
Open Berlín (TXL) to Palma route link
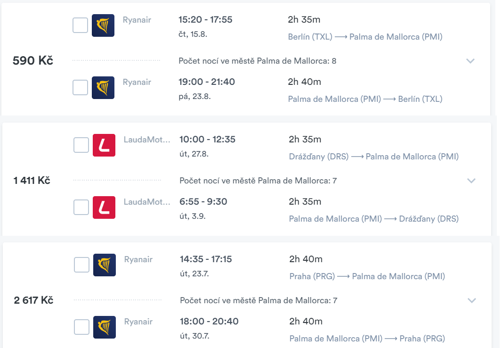(365, 37)
